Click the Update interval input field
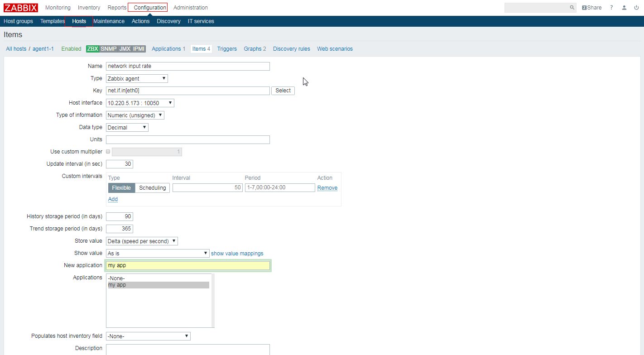Viewport: 644px width, 355px height. point(120,164)
